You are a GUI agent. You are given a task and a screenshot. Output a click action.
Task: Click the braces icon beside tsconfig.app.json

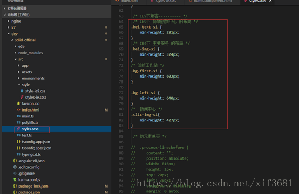[18, 142]
